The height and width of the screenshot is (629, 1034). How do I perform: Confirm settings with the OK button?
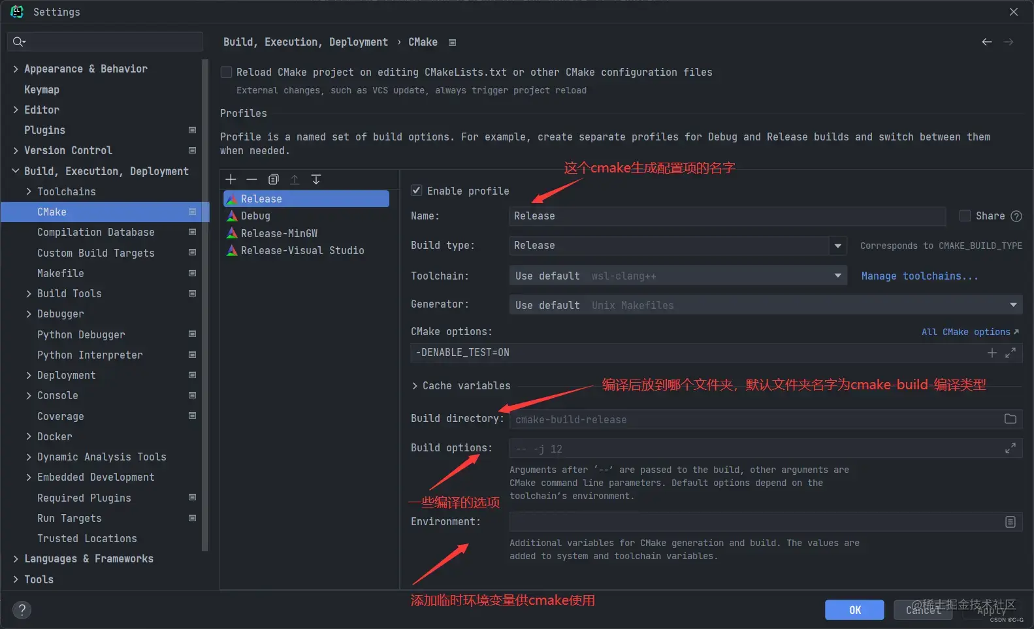[854, 609]
